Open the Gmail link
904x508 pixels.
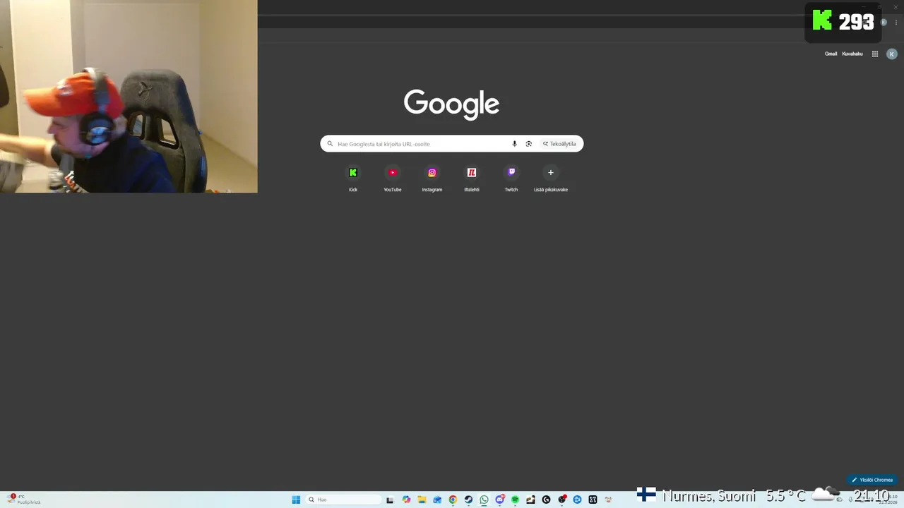click(x=831, y=54)
